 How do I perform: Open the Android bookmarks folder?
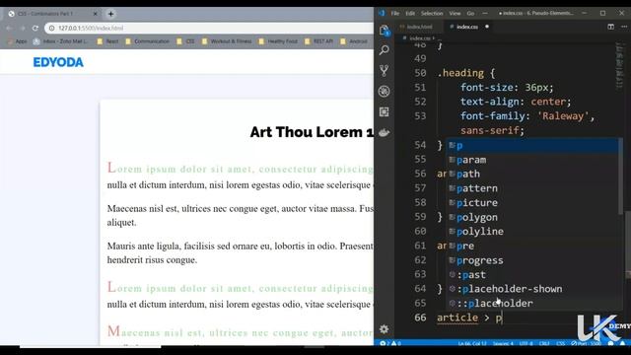point(354,41)
